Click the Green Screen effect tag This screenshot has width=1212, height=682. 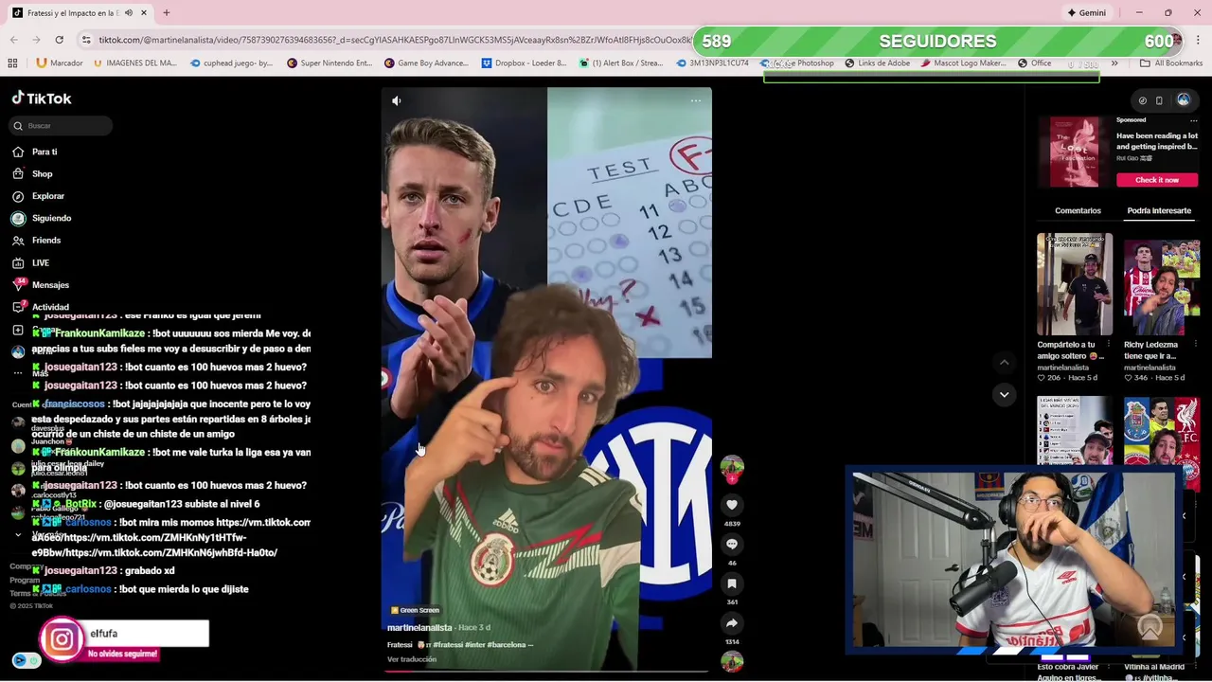click(416, 610)
